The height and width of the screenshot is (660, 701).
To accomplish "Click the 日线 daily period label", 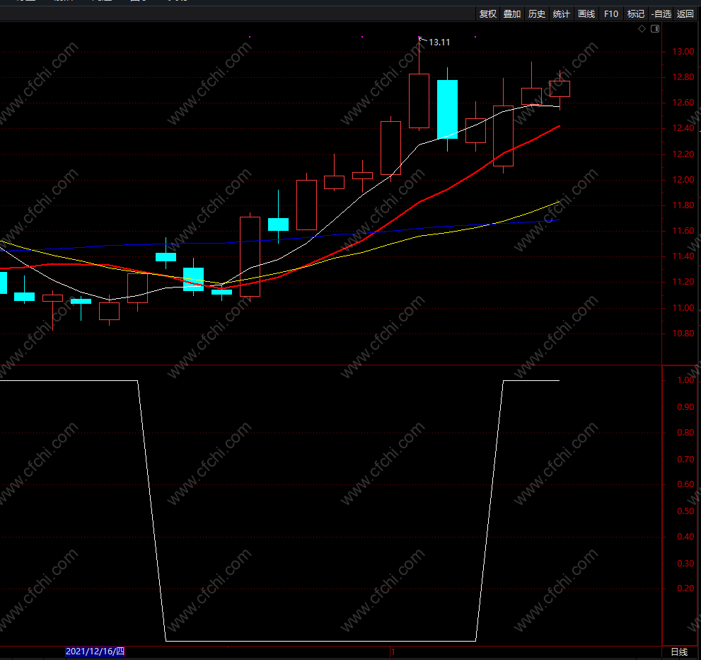I will (x=679, y=652).
